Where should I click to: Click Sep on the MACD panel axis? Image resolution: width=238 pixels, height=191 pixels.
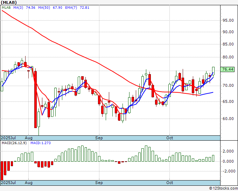pos(99,183)
